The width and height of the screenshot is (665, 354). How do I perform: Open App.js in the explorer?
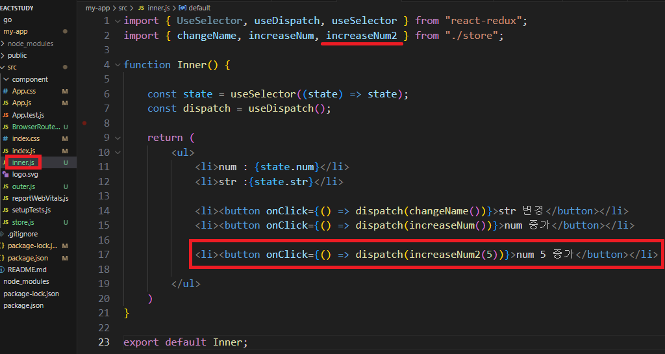tap(21, 103)
